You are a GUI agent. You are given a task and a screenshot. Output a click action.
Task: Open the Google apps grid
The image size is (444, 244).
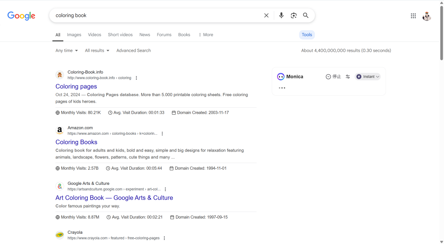pyautogui.click(x=413, y=16)
